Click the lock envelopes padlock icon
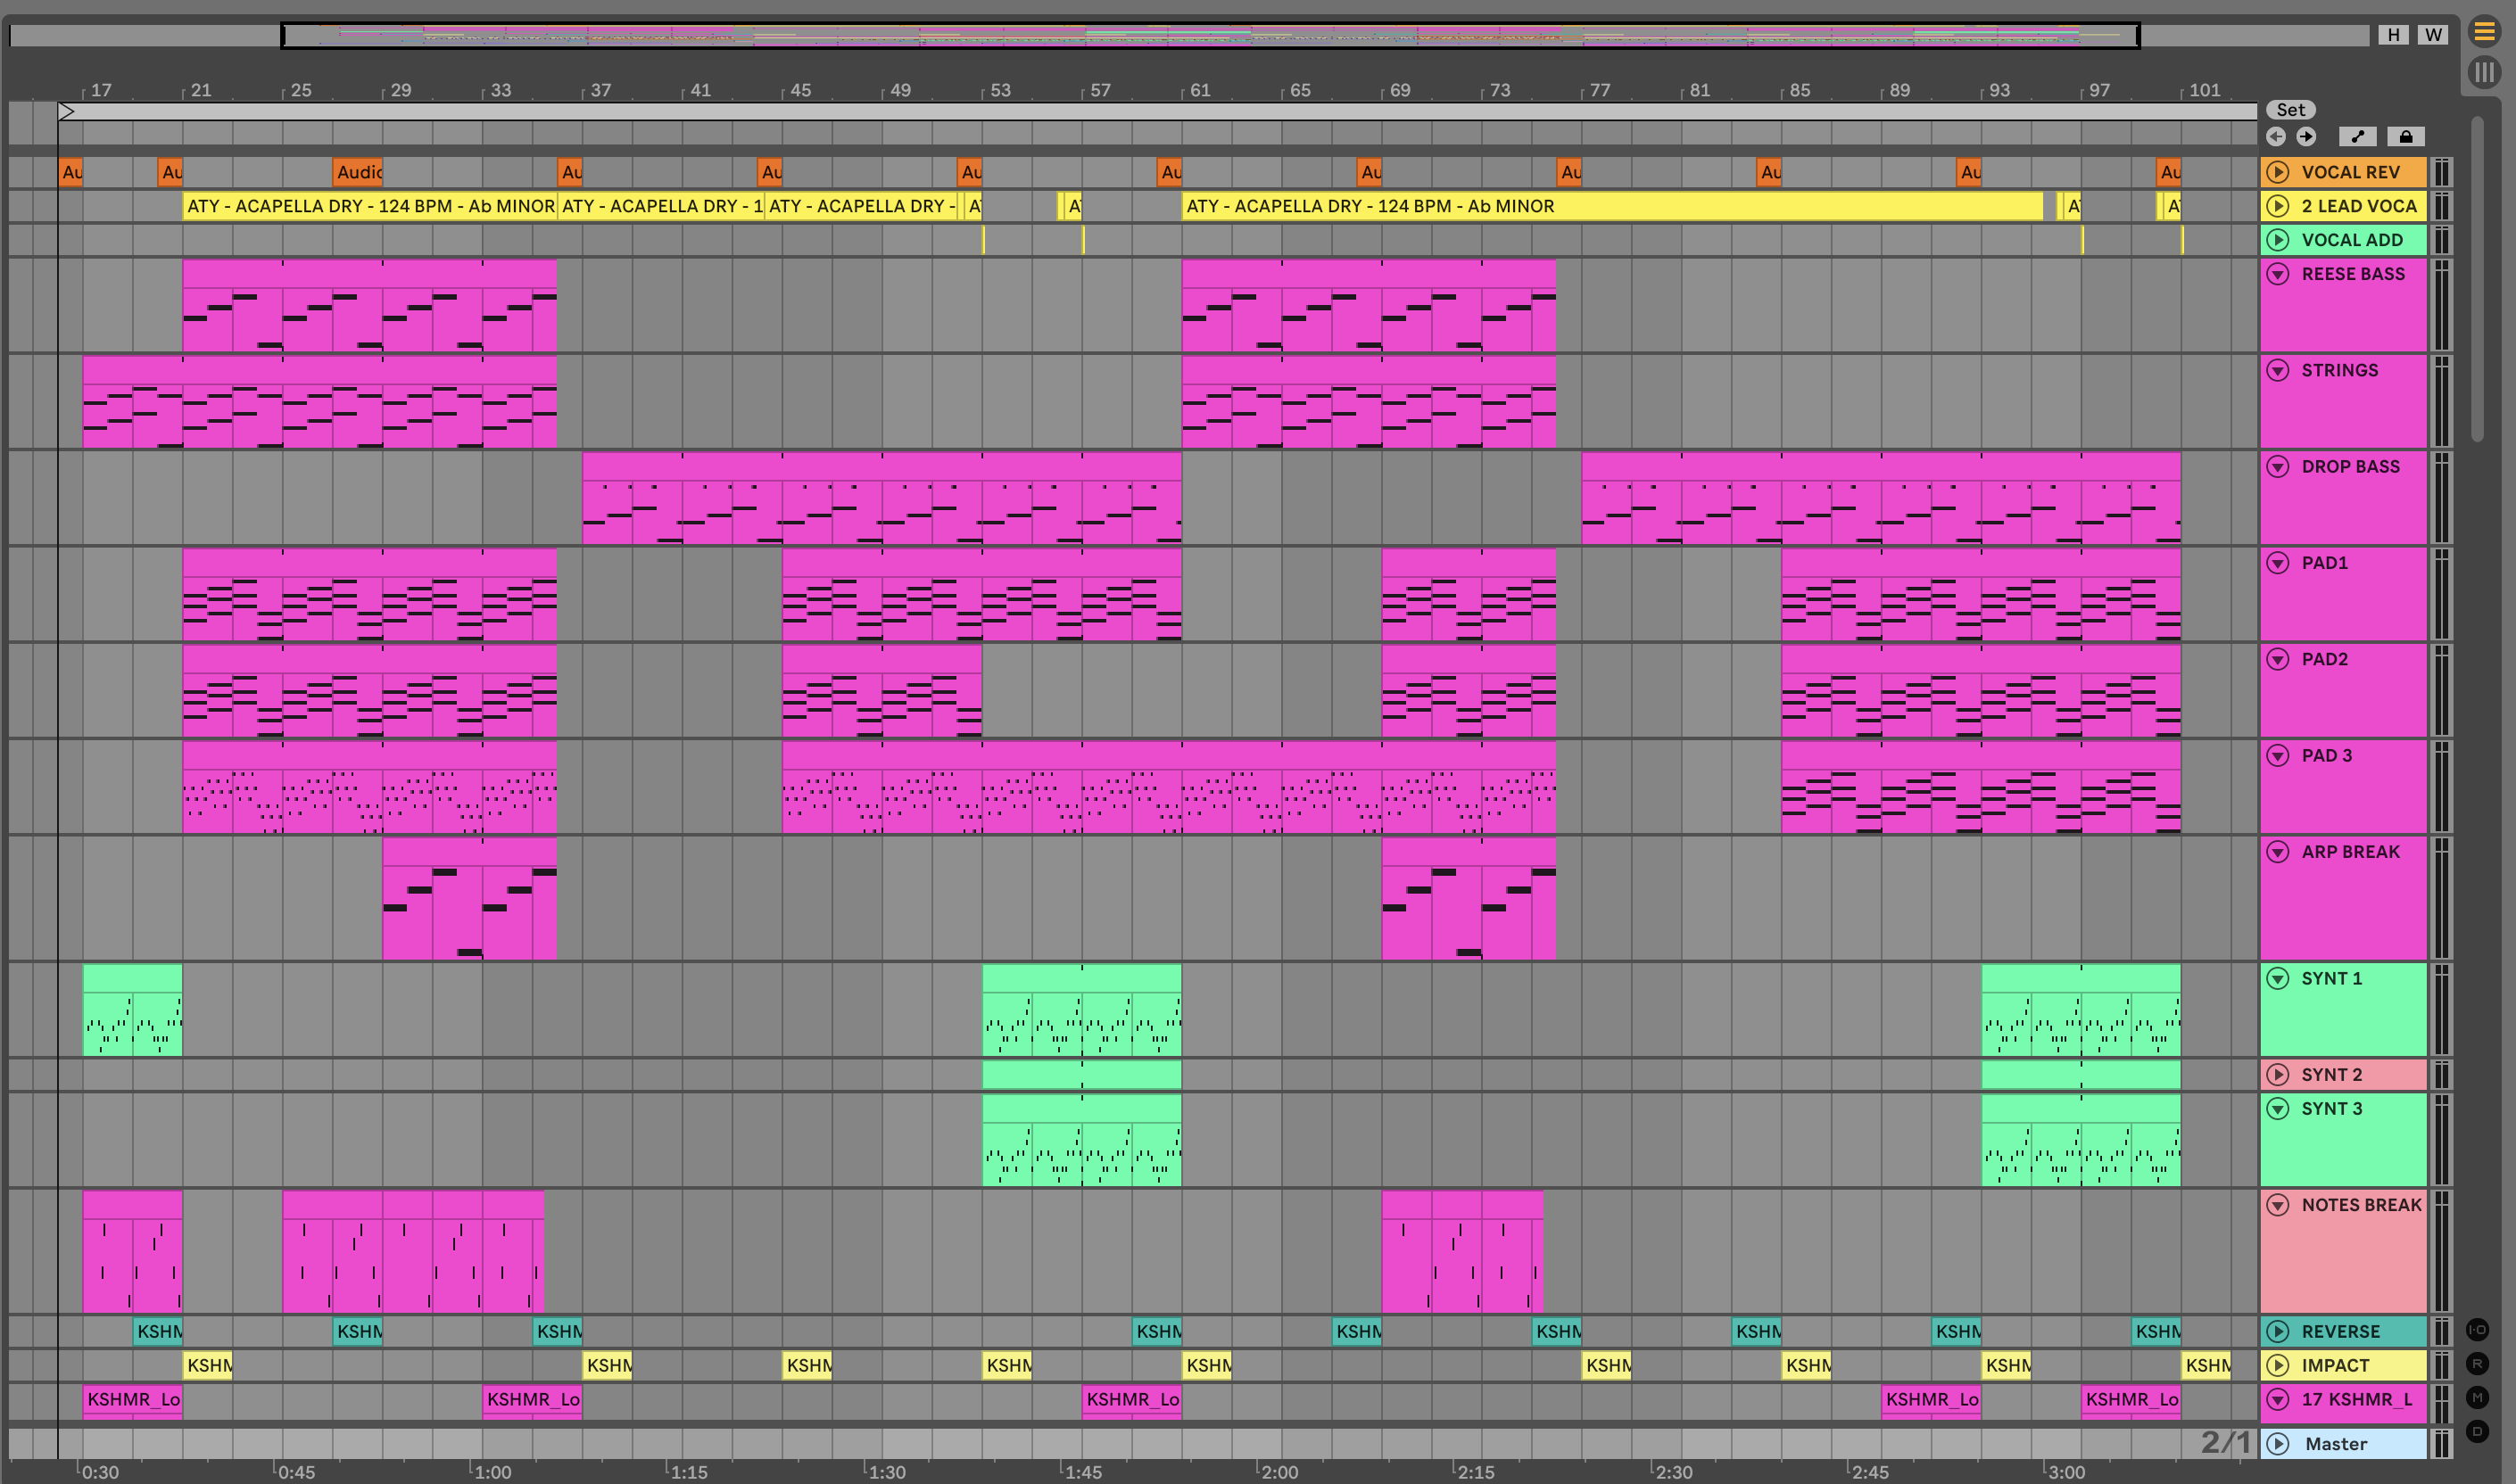Image resolution: width=2516 pixels, height=1484 pixels. click(x=2406, y=137)
